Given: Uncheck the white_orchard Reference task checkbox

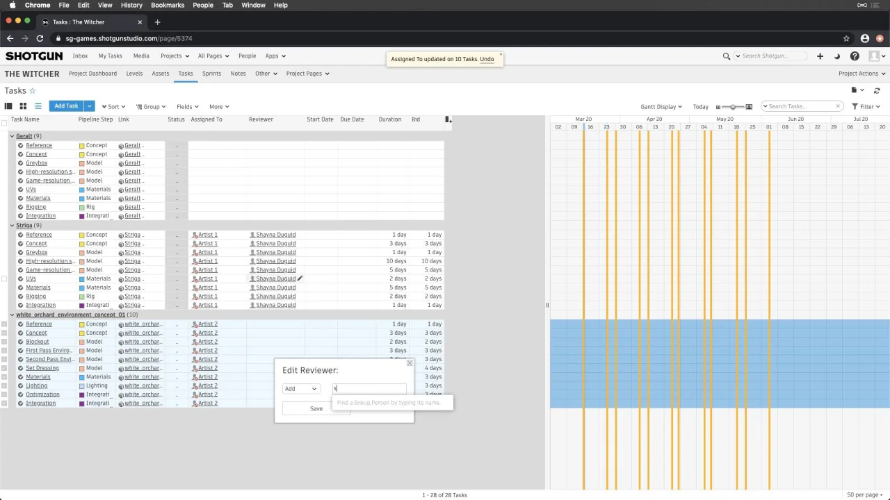Looking at the screenshot, I should (4, 324).
